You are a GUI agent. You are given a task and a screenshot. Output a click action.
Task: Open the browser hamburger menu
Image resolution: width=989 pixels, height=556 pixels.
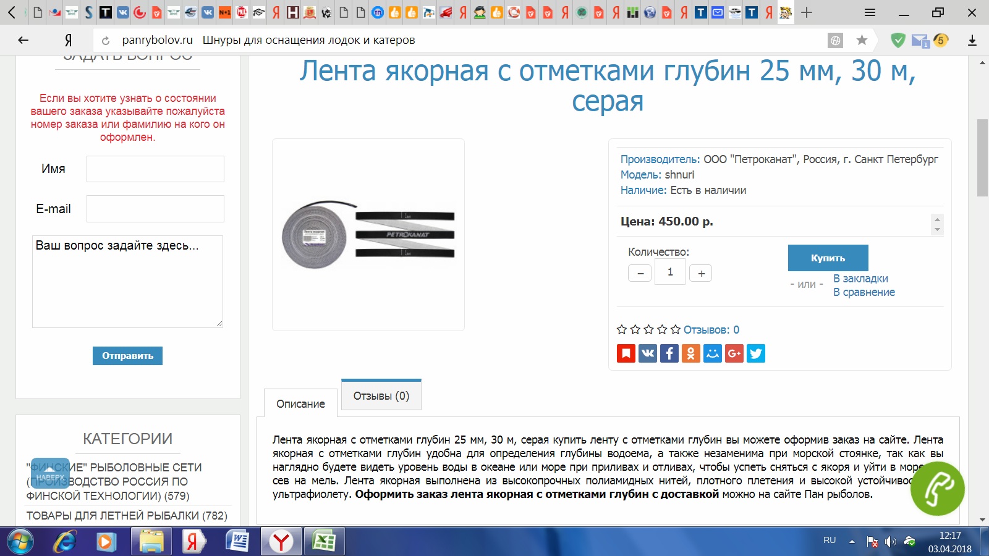[x=870, y=12]
